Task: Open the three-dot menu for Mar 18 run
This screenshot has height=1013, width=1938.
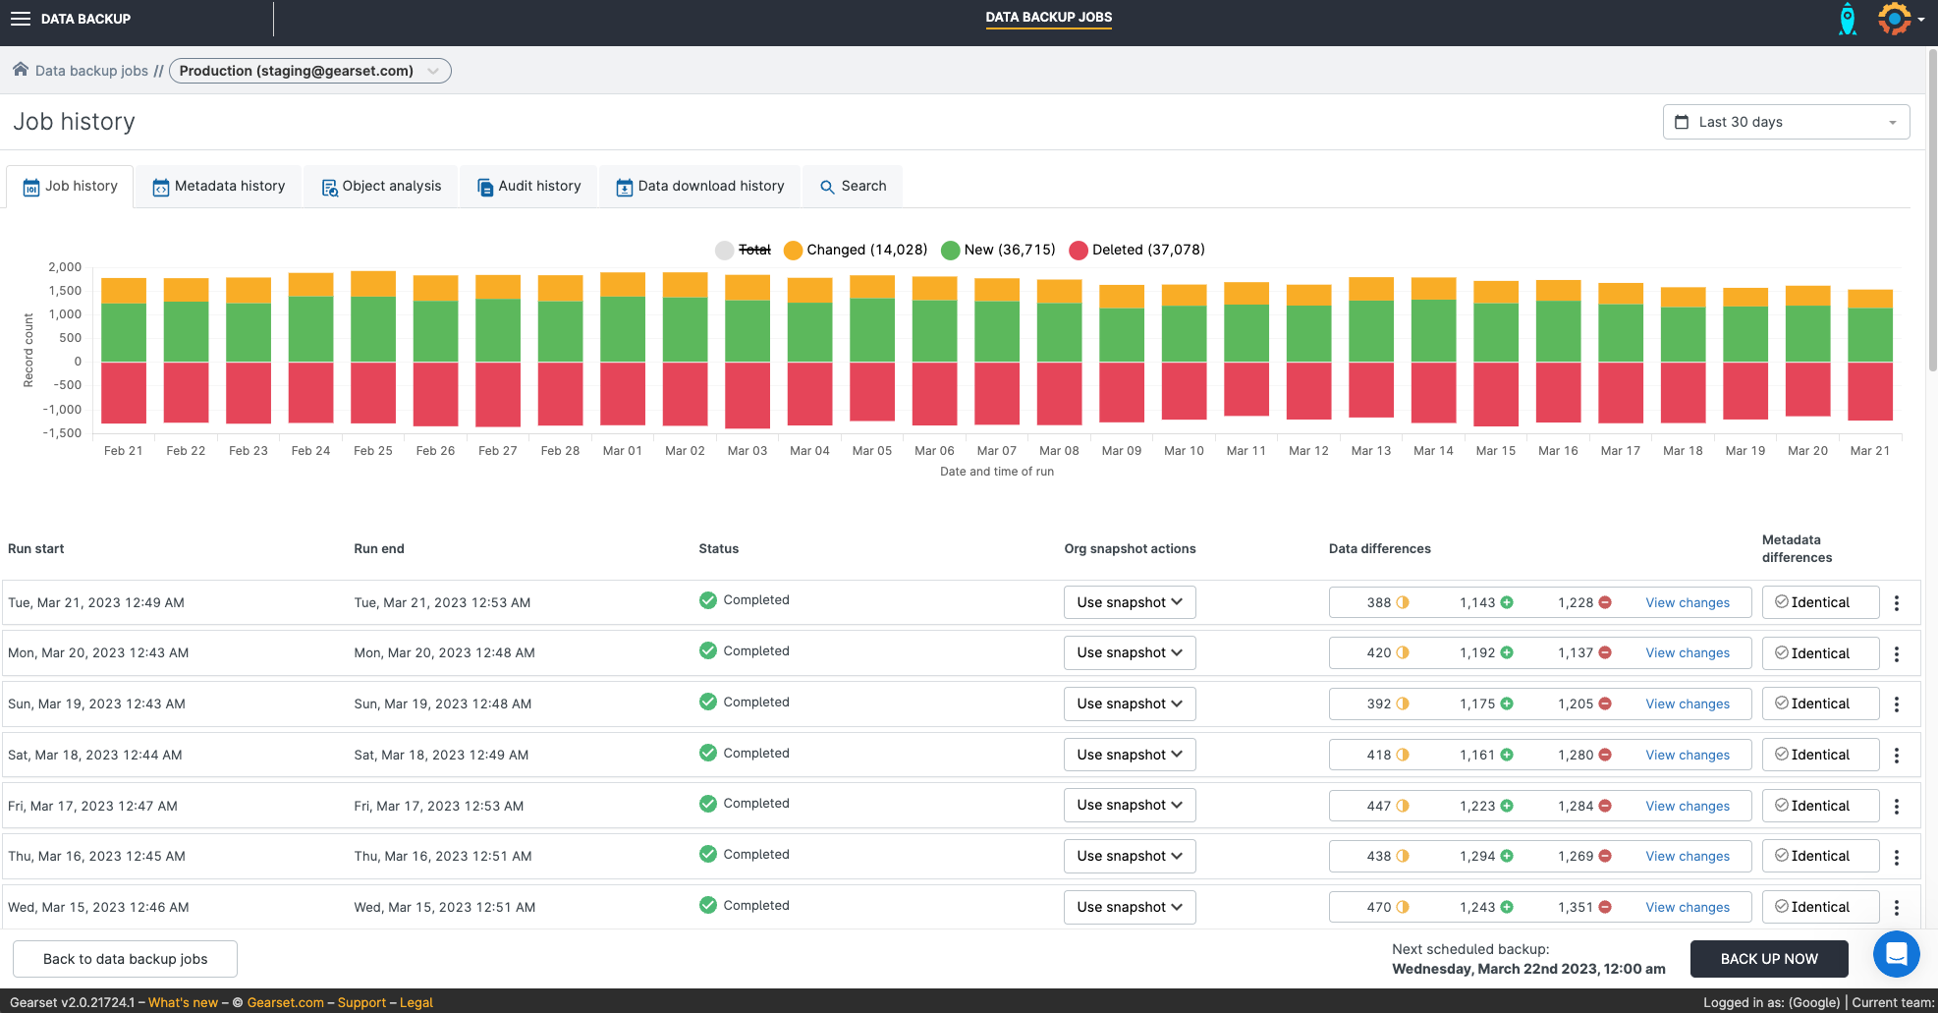Action: click(x=1897, y=756)
